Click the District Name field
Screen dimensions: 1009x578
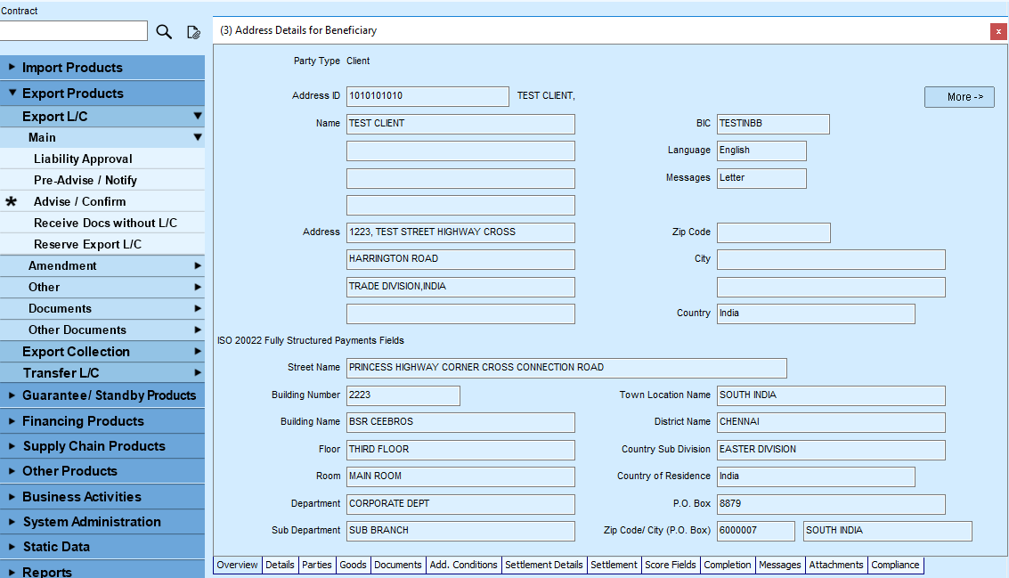(832, 422)
